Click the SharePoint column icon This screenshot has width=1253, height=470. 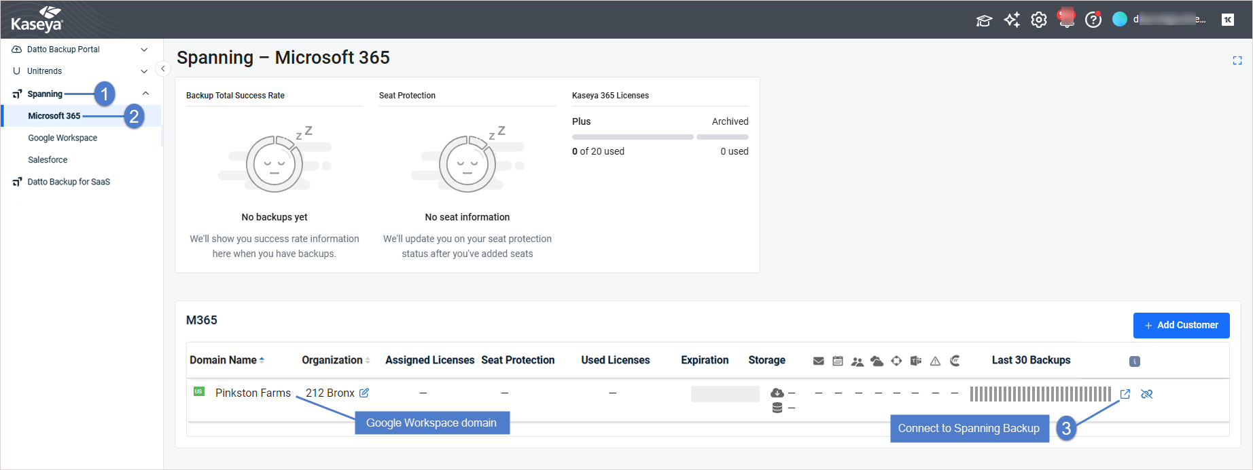tap(897, 361)
